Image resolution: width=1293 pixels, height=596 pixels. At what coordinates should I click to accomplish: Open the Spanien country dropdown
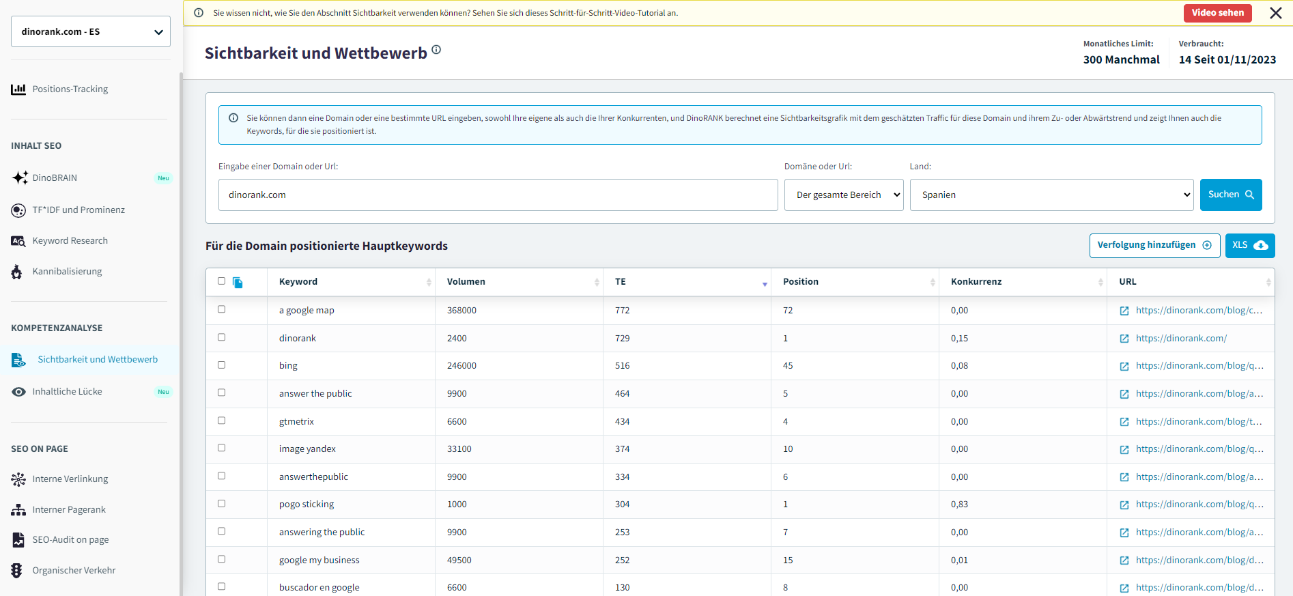coord(1051,195)
